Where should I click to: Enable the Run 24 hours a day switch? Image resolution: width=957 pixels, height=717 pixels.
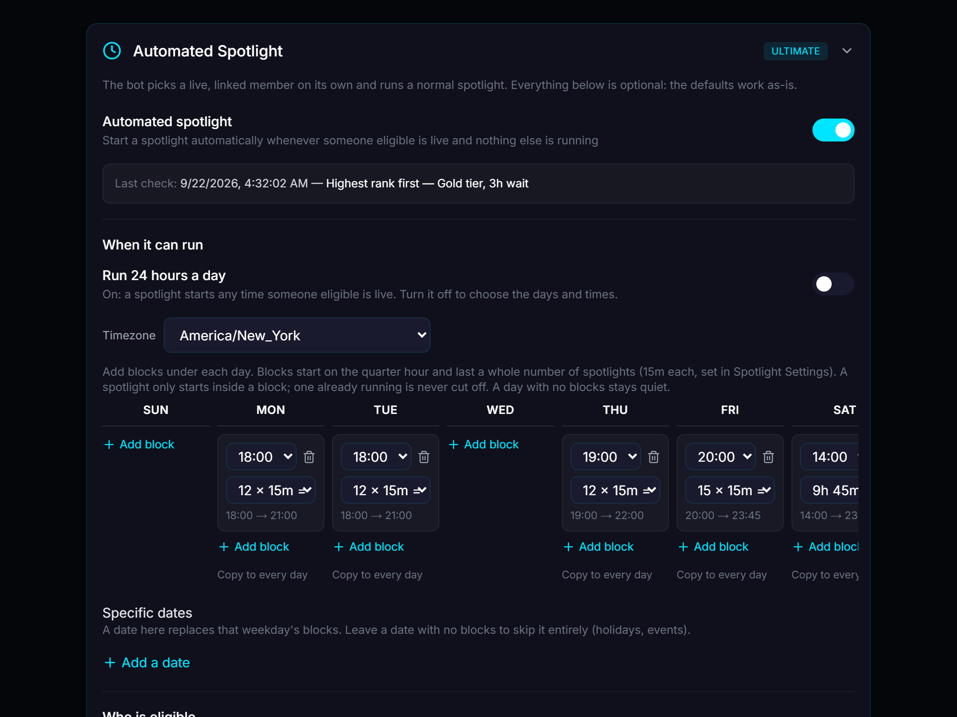tap(833, 284)
